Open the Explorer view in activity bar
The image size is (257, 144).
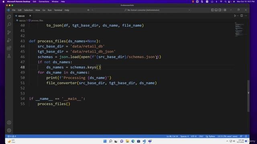9,17
